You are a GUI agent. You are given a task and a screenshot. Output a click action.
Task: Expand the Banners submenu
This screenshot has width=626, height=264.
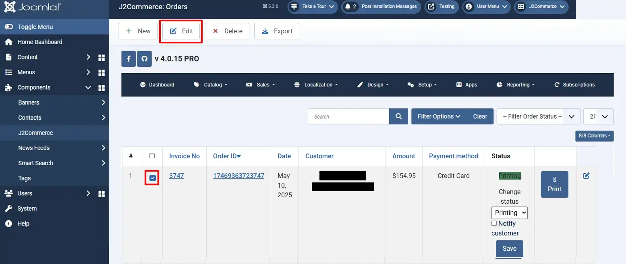(x=104, y=102)
